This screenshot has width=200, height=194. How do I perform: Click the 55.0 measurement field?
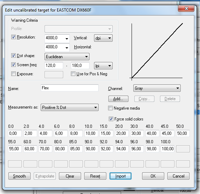pyautogui.click(x=15, y=149)
